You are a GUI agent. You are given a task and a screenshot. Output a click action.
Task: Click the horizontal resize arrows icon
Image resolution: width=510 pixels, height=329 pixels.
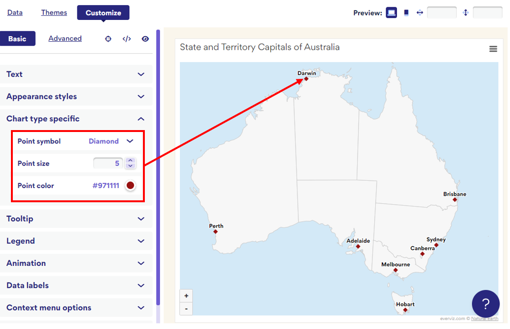pos(420,12)
